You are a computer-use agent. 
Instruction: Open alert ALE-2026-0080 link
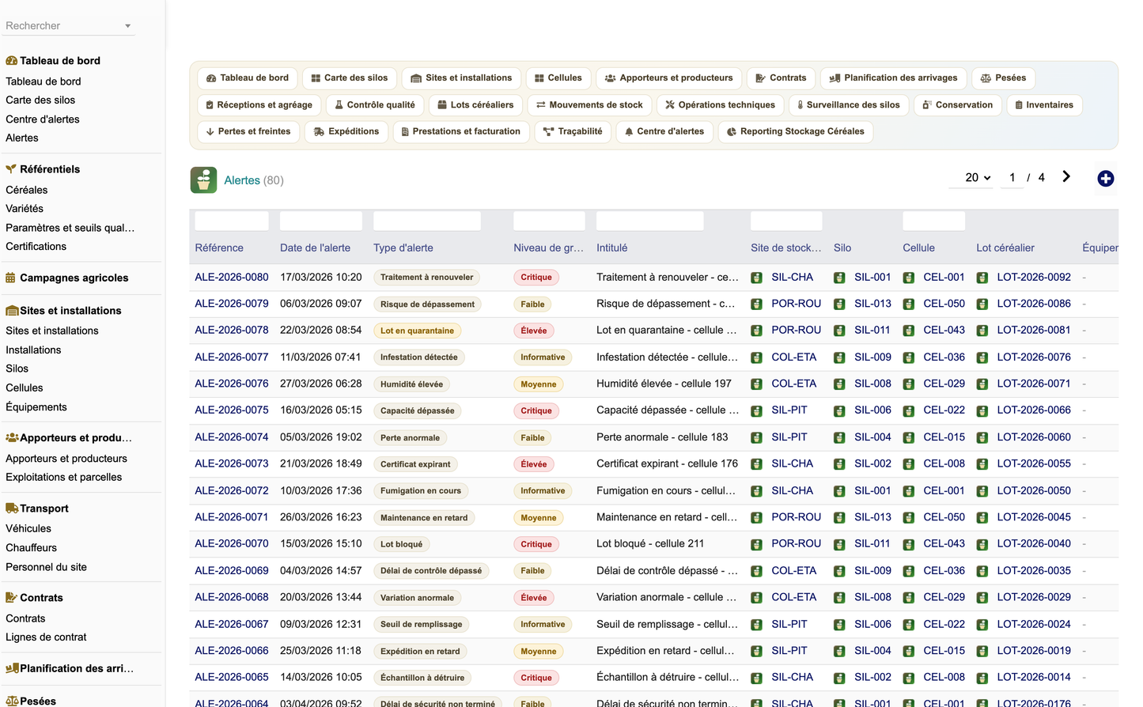tap(232, 278)
